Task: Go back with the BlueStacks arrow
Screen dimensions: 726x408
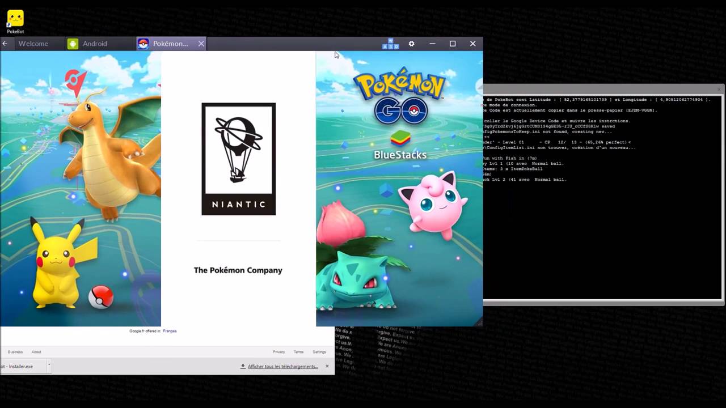Action: pyautogui.click(x=5, y=44)
